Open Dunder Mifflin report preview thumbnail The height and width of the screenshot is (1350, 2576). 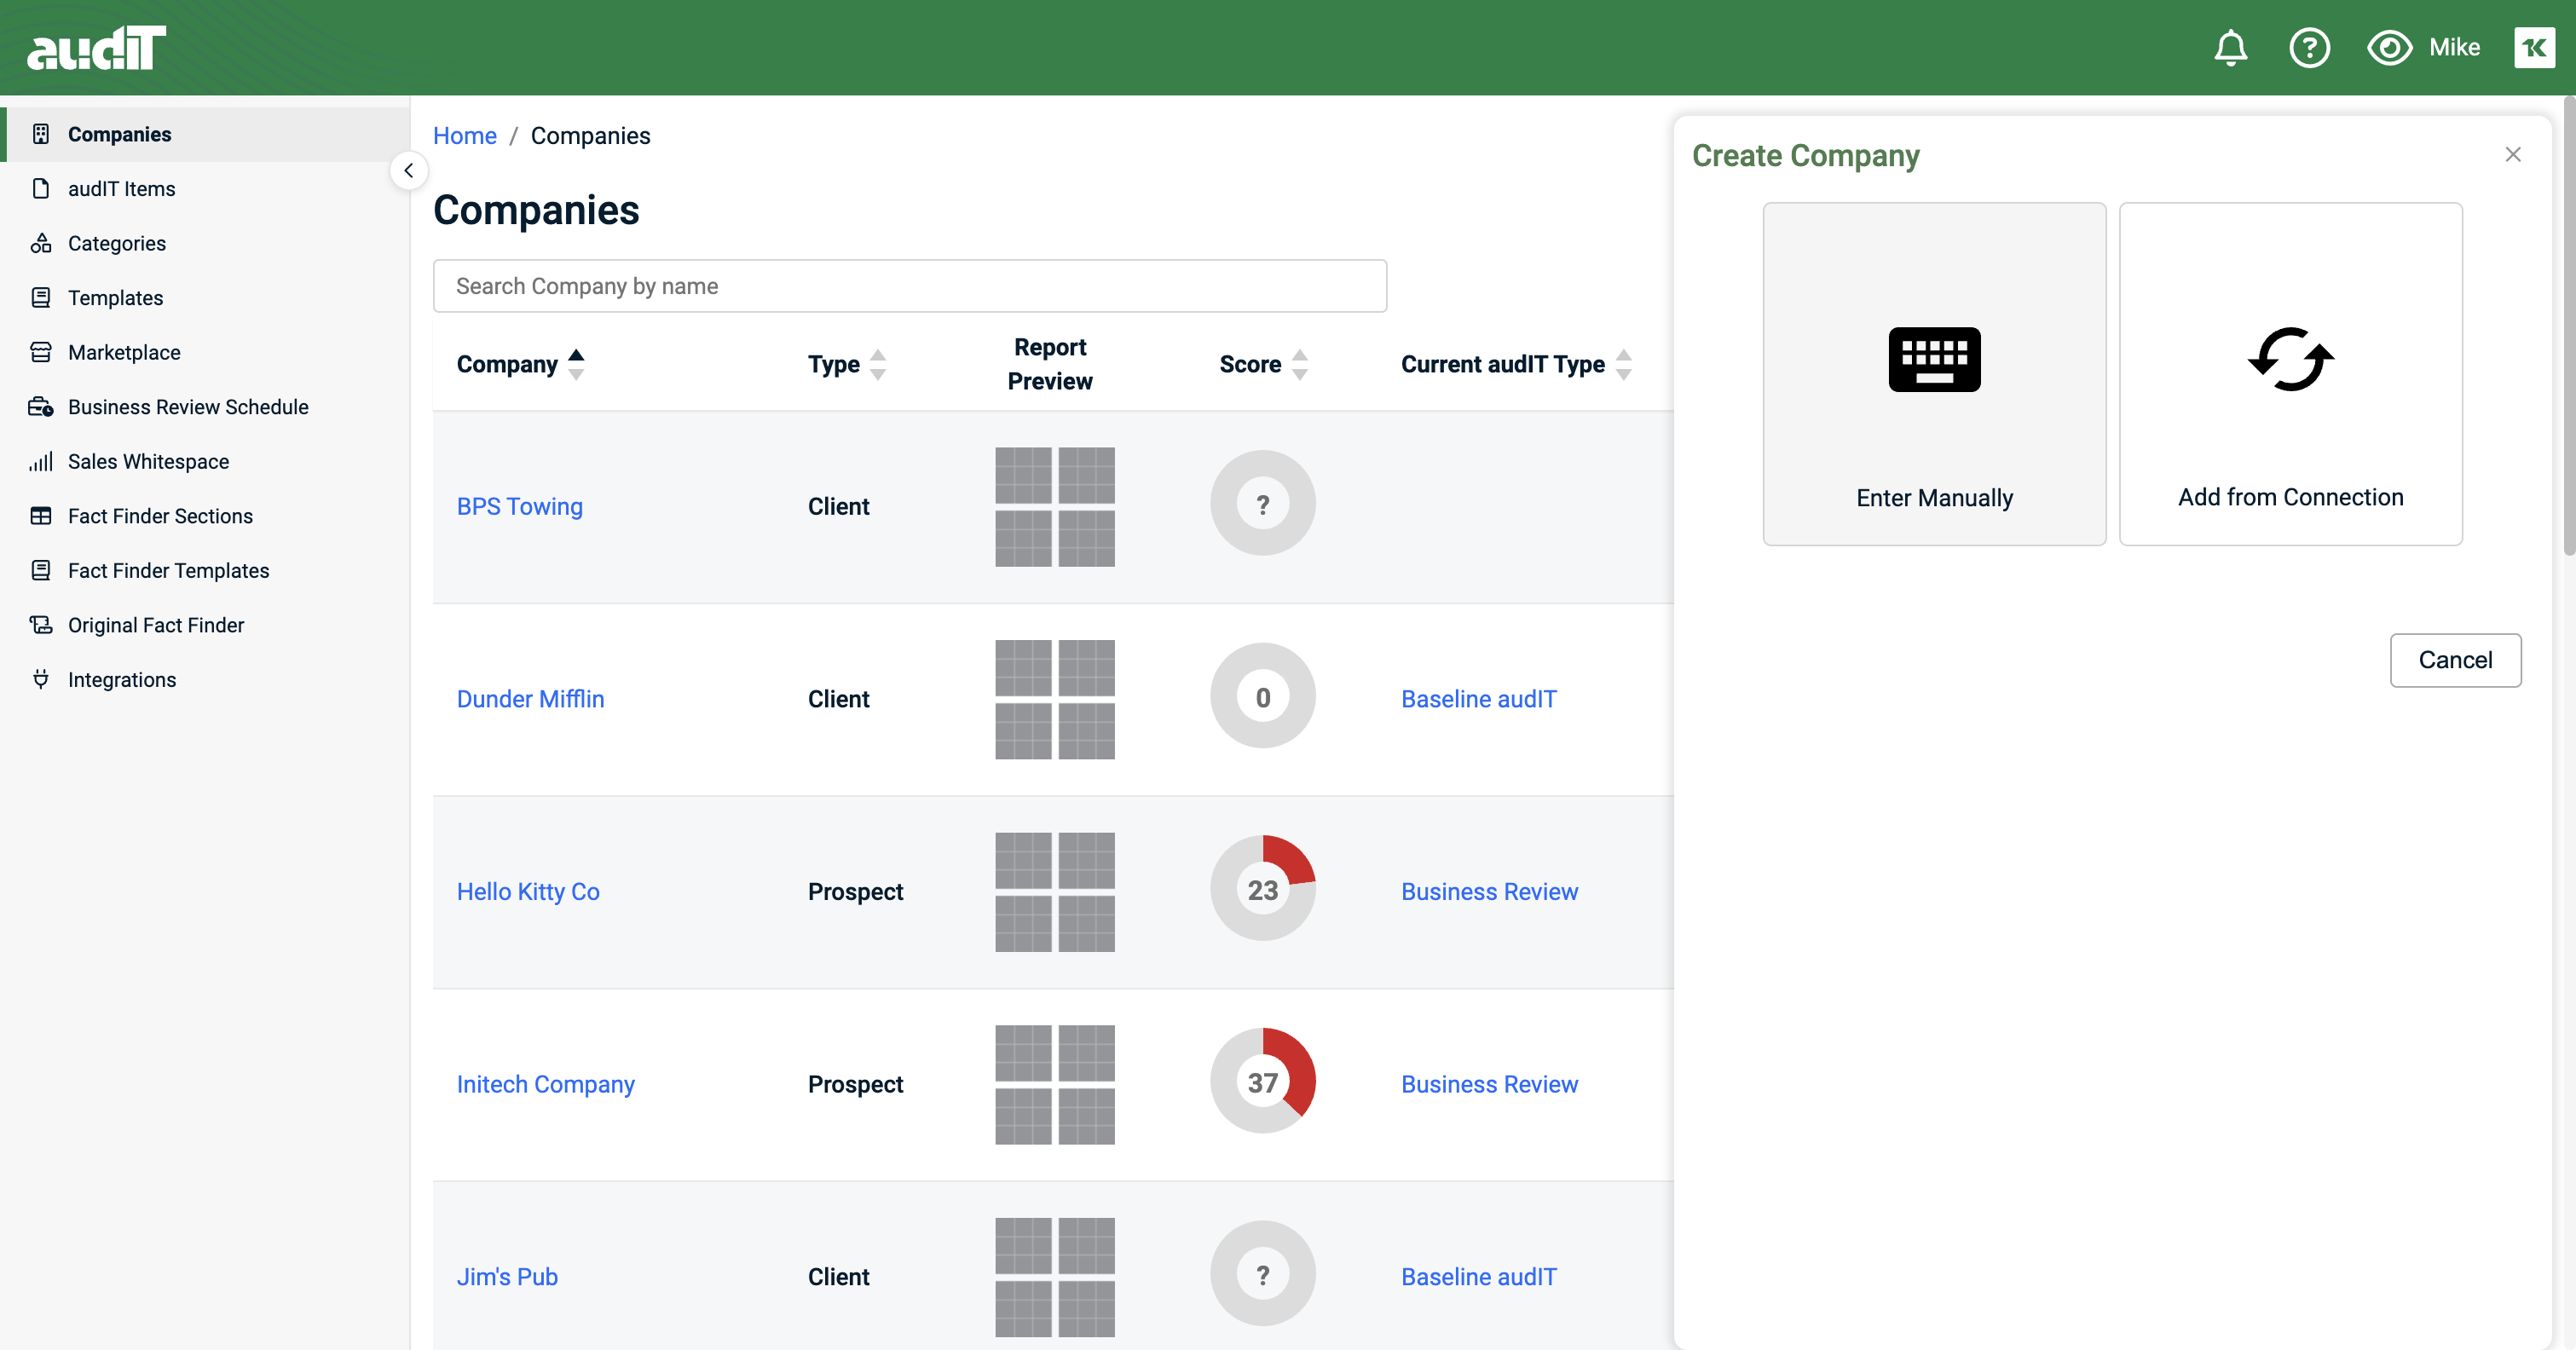(1054, 699)
